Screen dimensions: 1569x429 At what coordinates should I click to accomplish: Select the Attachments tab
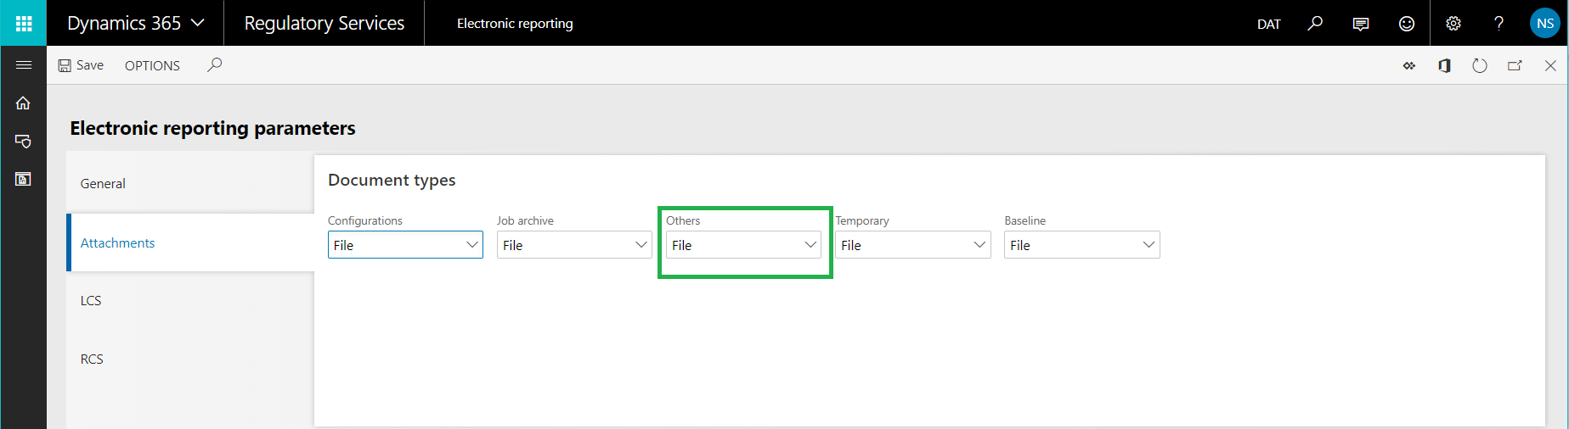click(x=190, y=242)
